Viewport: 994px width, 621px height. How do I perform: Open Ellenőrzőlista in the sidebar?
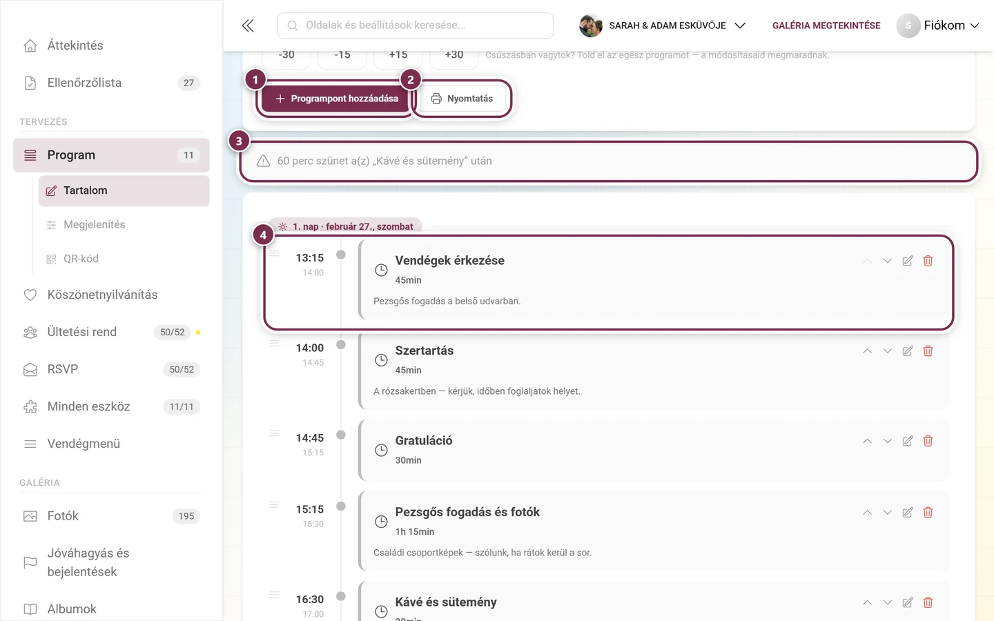point(111,83)
